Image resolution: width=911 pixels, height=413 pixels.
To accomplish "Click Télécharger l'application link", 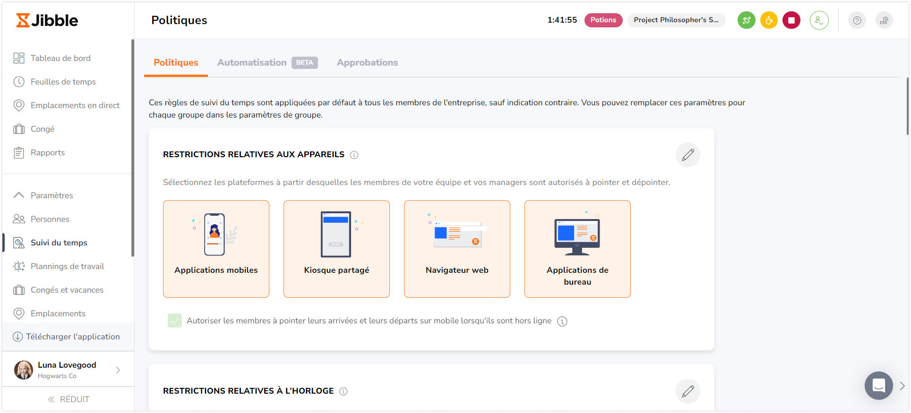I will click(x=72, y=337).
